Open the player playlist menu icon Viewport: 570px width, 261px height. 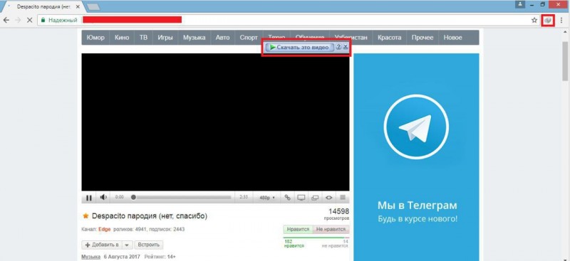coord(343,198)
